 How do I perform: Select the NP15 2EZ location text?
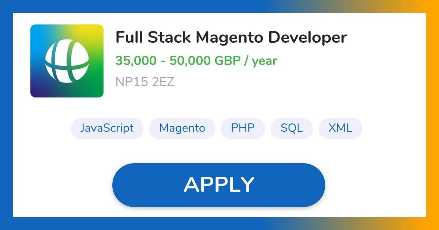click(145, 82)
